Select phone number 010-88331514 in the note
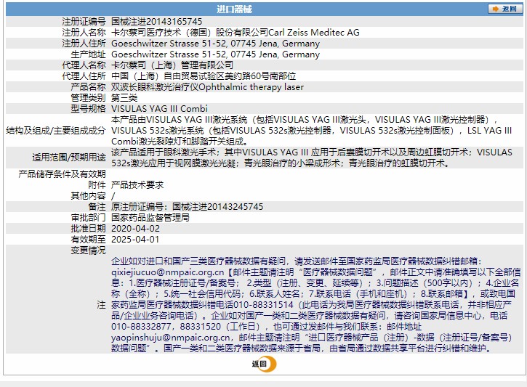 click(x=263, y=305)
